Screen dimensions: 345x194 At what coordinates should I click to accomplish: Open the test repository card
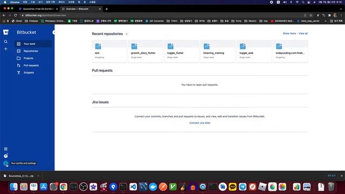coord(109,51)
